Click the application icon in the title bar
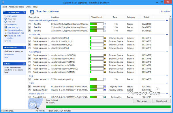The width and height of the screenshot is (173, 113). click(3, 2)
